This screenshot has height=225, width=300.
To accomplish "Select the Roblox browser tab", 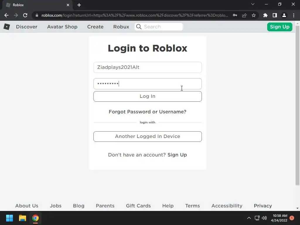I will (37, 5).
